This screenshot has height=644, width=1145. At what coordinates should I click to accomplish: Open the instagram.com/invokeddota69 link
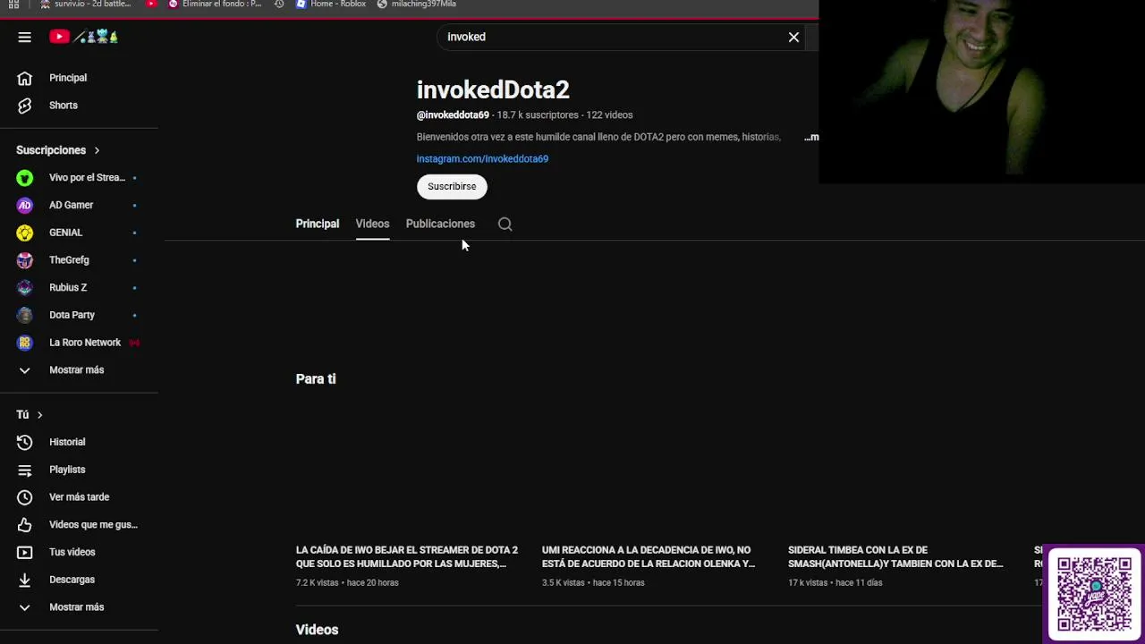482,158
